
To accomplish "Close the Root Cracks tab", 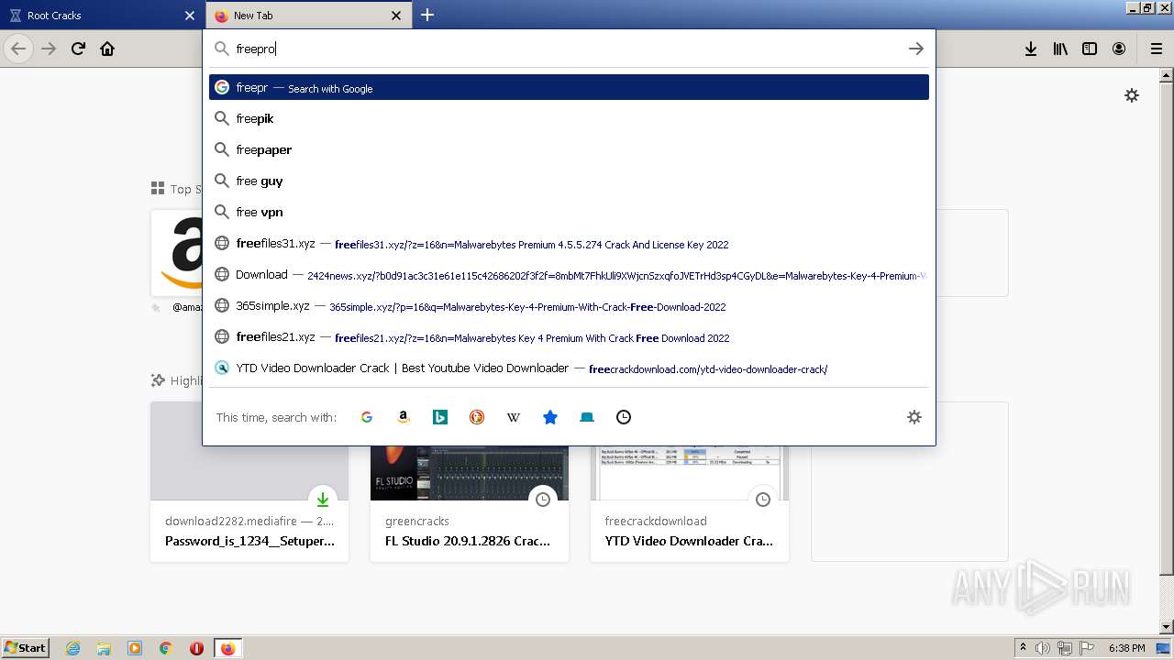I will coord(190,16).
